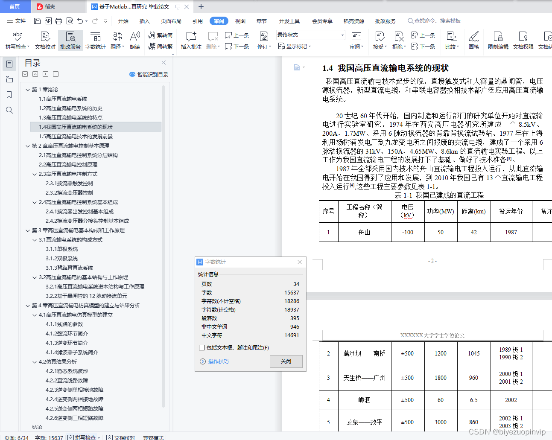The width and height of the screenshot is (552, 440).
Task: Click the save icon in quick access bar
Action: coord(37,21)
